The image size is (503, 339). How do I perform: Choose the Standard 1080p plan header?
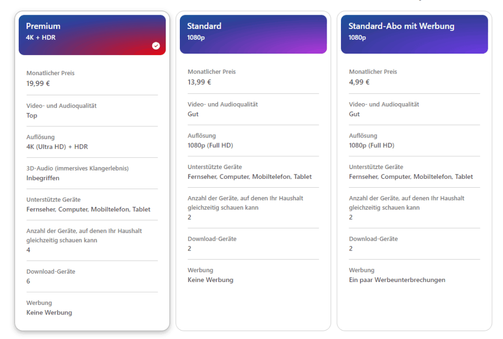tap(253, 34)
